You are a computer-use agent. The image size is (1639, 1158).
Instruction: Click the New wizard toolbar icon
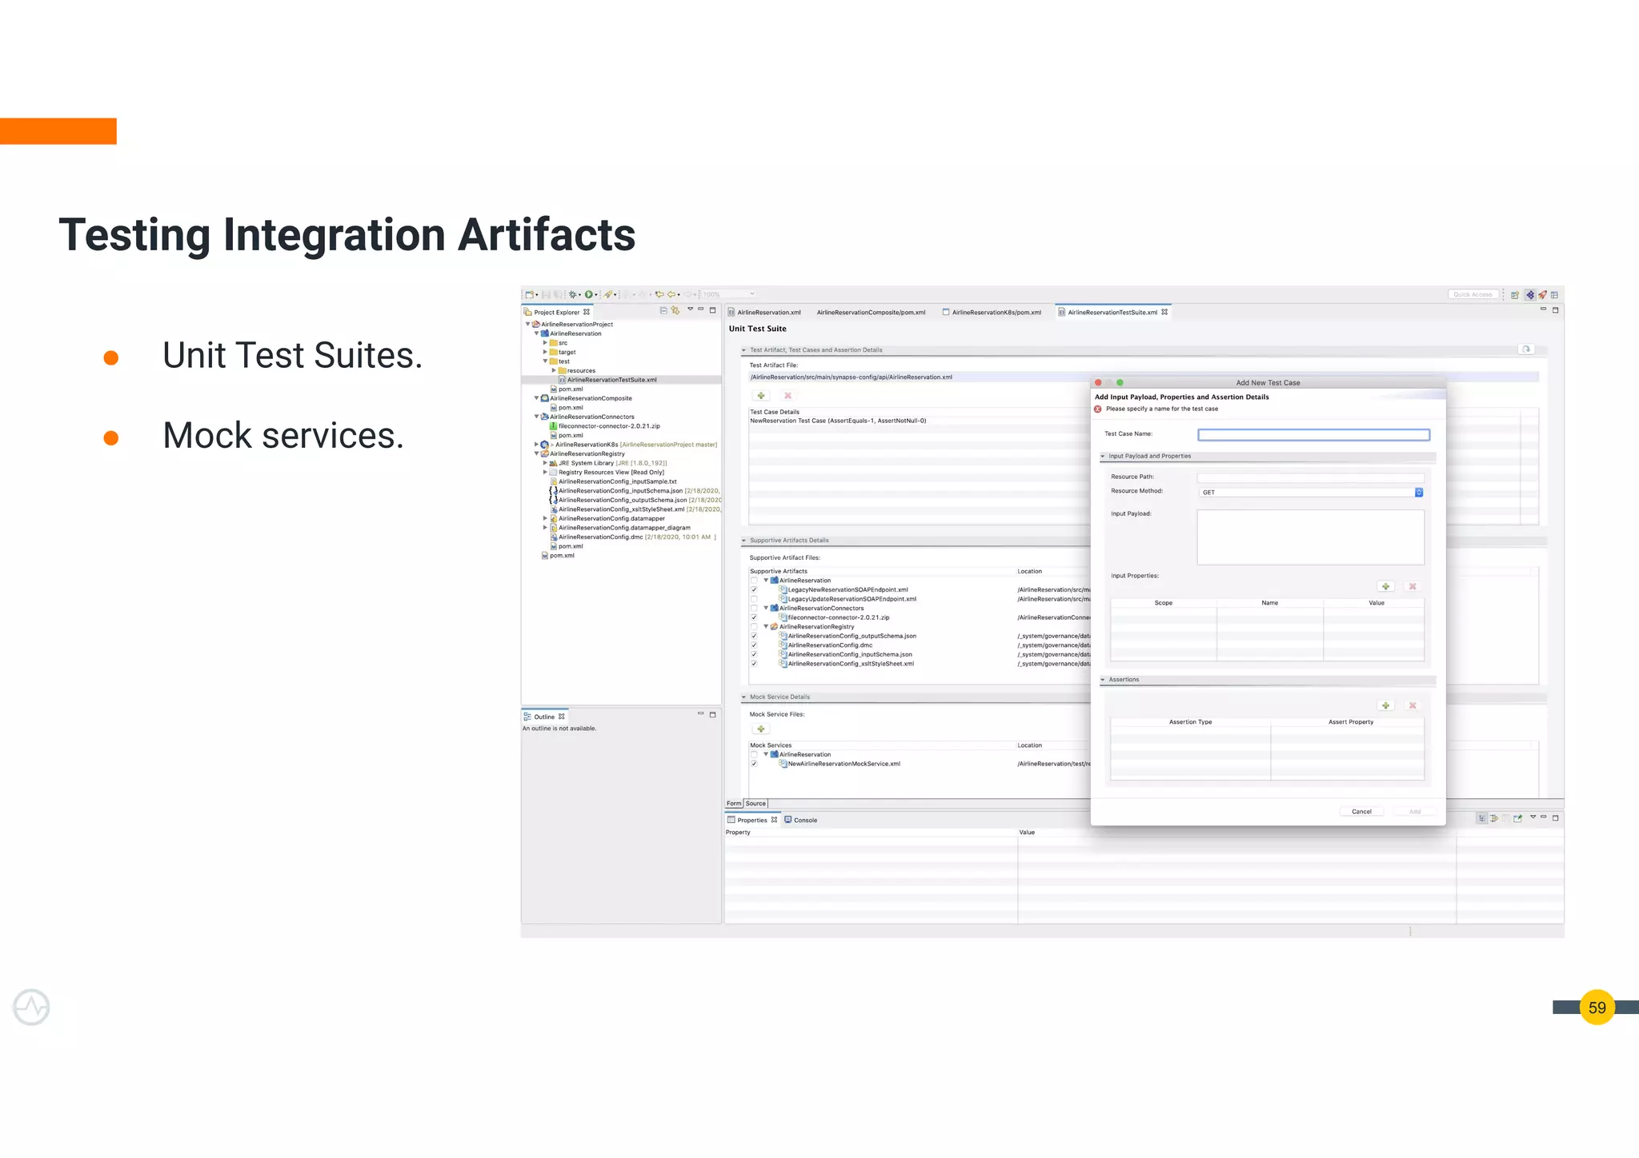tap(530, 294)
